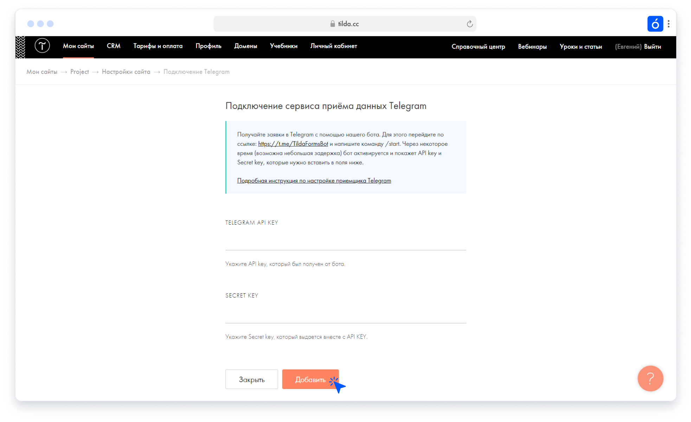691x422 pixels.
Task: Open detailed Telegram setup instruction link
Action: 314,181
